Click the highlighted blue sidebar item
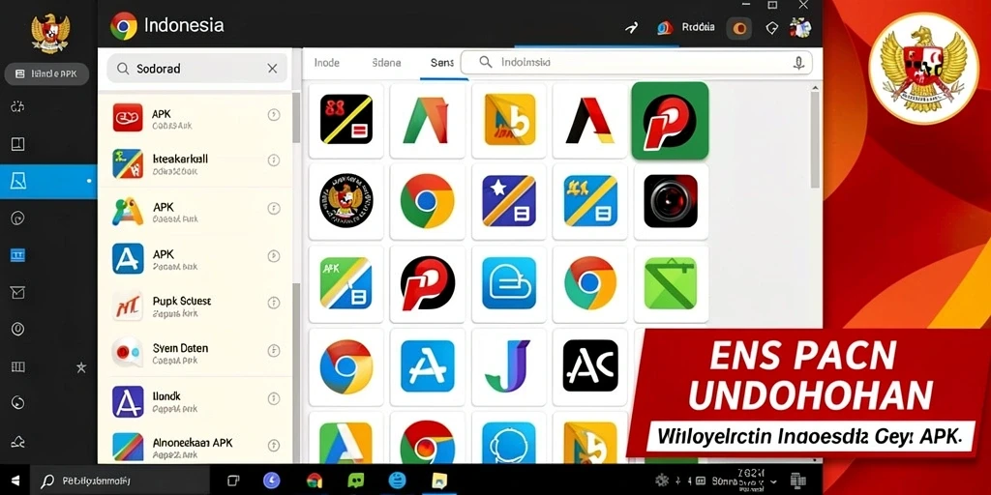This screenshot has width=991, height=495. (x=48, y=181)
